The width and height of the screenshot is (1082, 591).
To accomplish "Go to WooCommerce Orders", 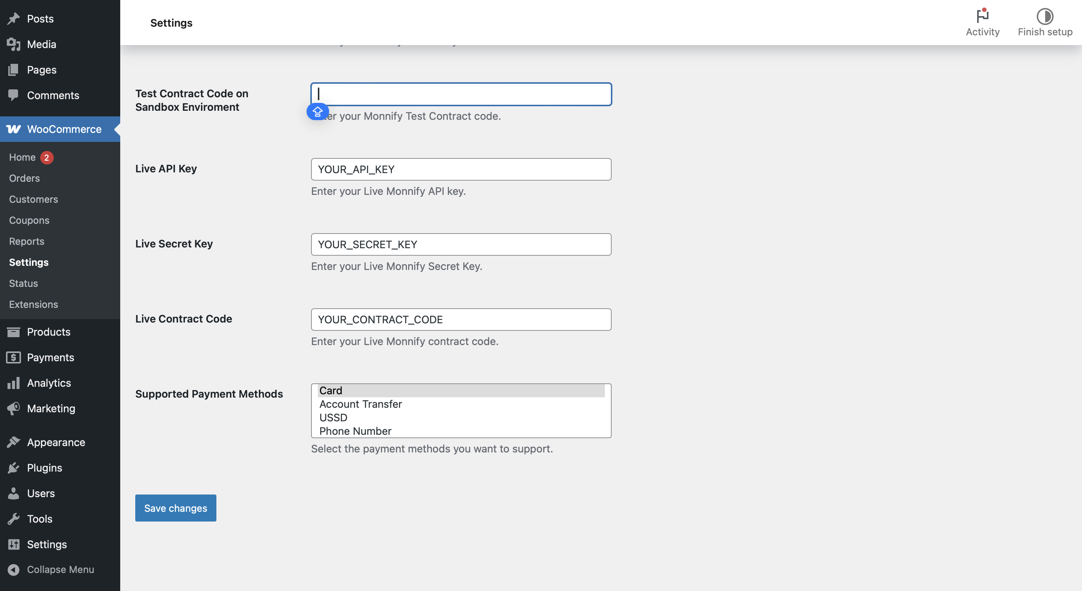I will click(x=24, y=178).
